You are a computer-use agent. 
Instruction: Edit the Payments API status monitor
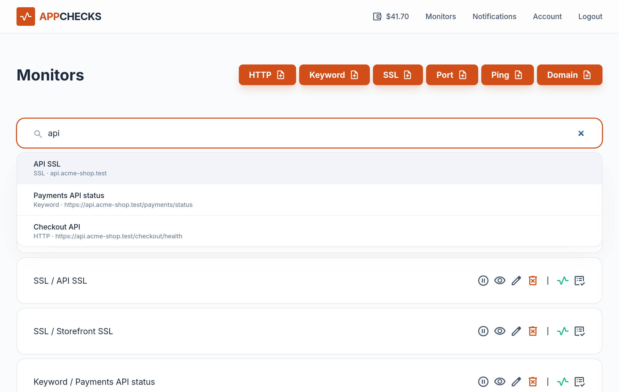click(x=516, y=382)
